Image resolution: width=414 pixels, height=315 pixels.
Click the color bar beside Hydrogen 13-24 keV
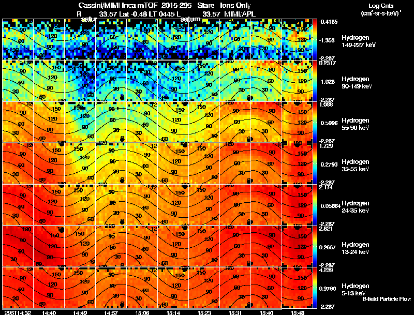coord(315,246)
